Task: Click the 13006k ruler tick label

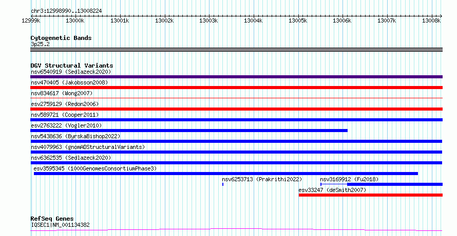Action: [342, 21]
